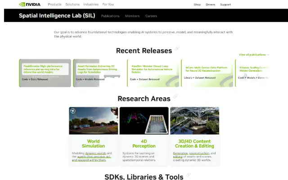This screenshot has height=180, width=288.
Task: Open the Industries menu
Action: (91, 4)
